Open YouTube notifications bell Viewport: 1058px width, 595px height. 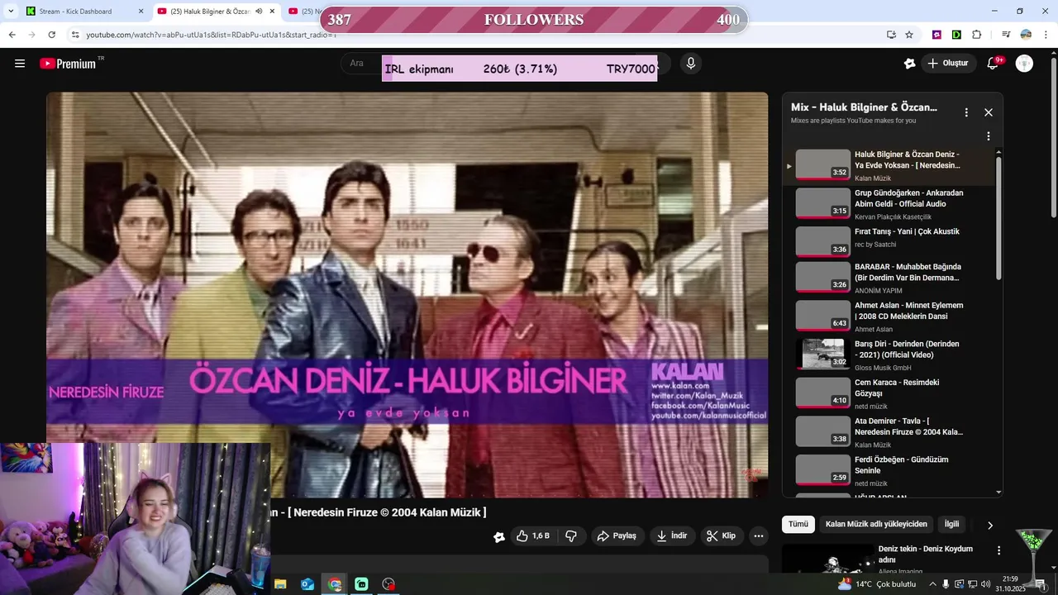[993, 64]
